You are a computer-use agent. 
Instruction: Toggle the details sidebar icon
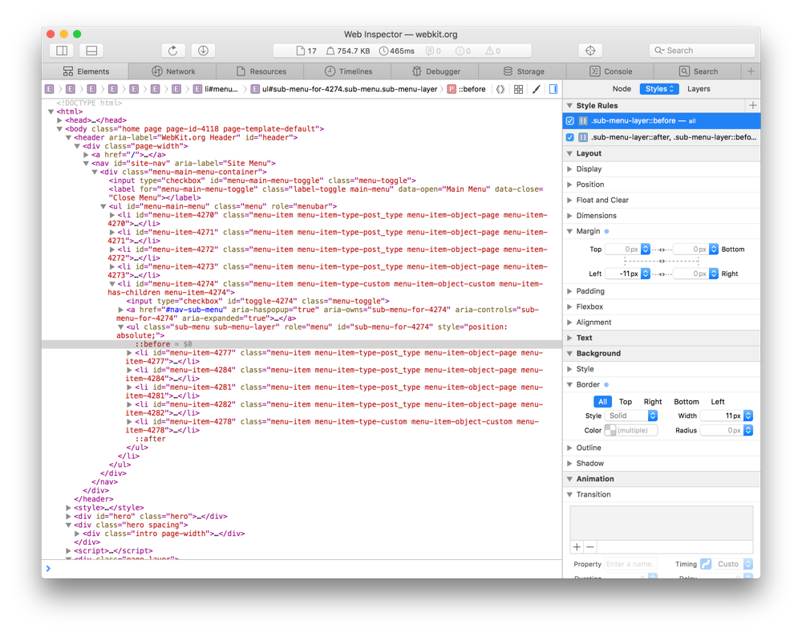(553, 89)
